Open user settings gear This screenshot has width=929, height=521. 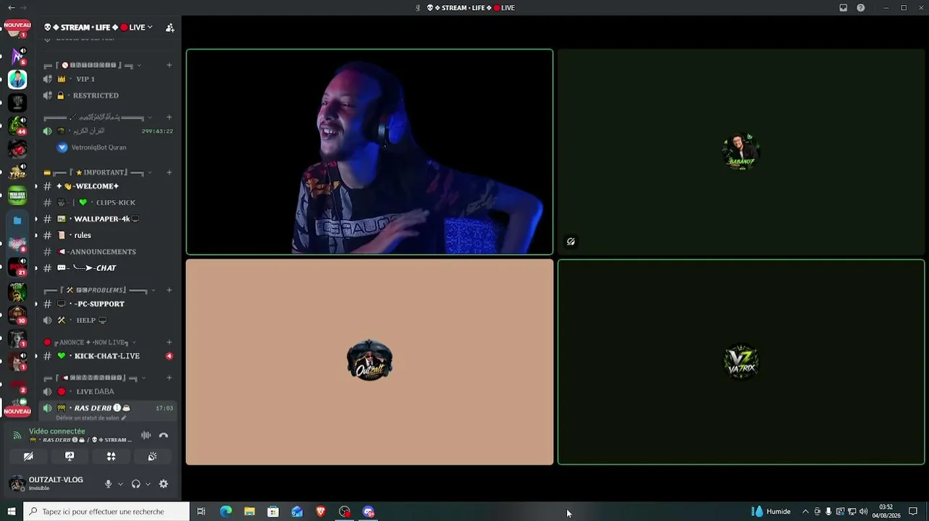coord(164,484)
